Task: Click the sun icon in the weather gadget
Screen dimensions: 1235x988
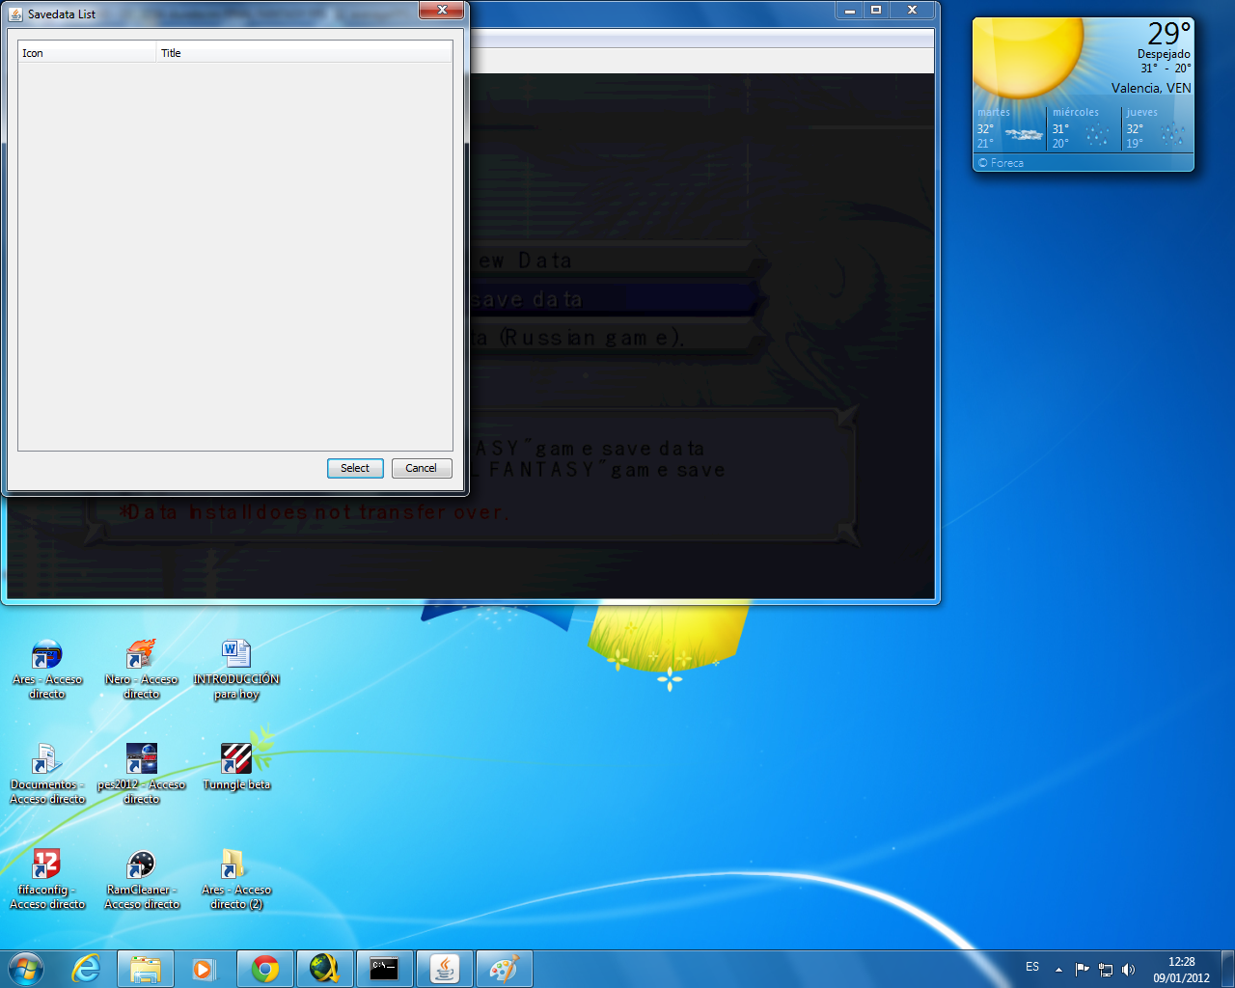Action: tap(1028, 56)
